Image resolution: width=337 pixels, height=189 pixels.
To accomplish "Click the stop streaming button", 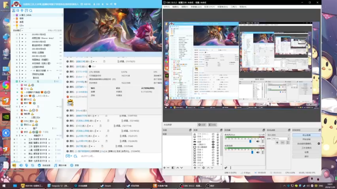I will pyautogui.click(x=306, y=135).
